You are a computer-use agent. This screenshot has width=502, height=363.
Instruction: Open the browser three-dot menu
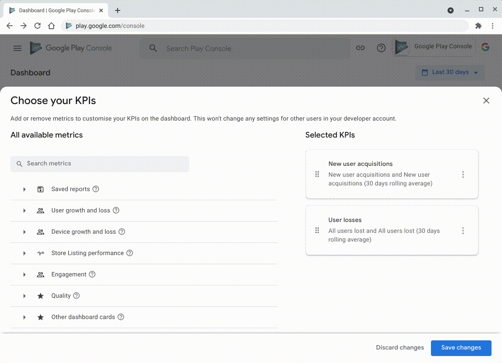coord(492,26)
